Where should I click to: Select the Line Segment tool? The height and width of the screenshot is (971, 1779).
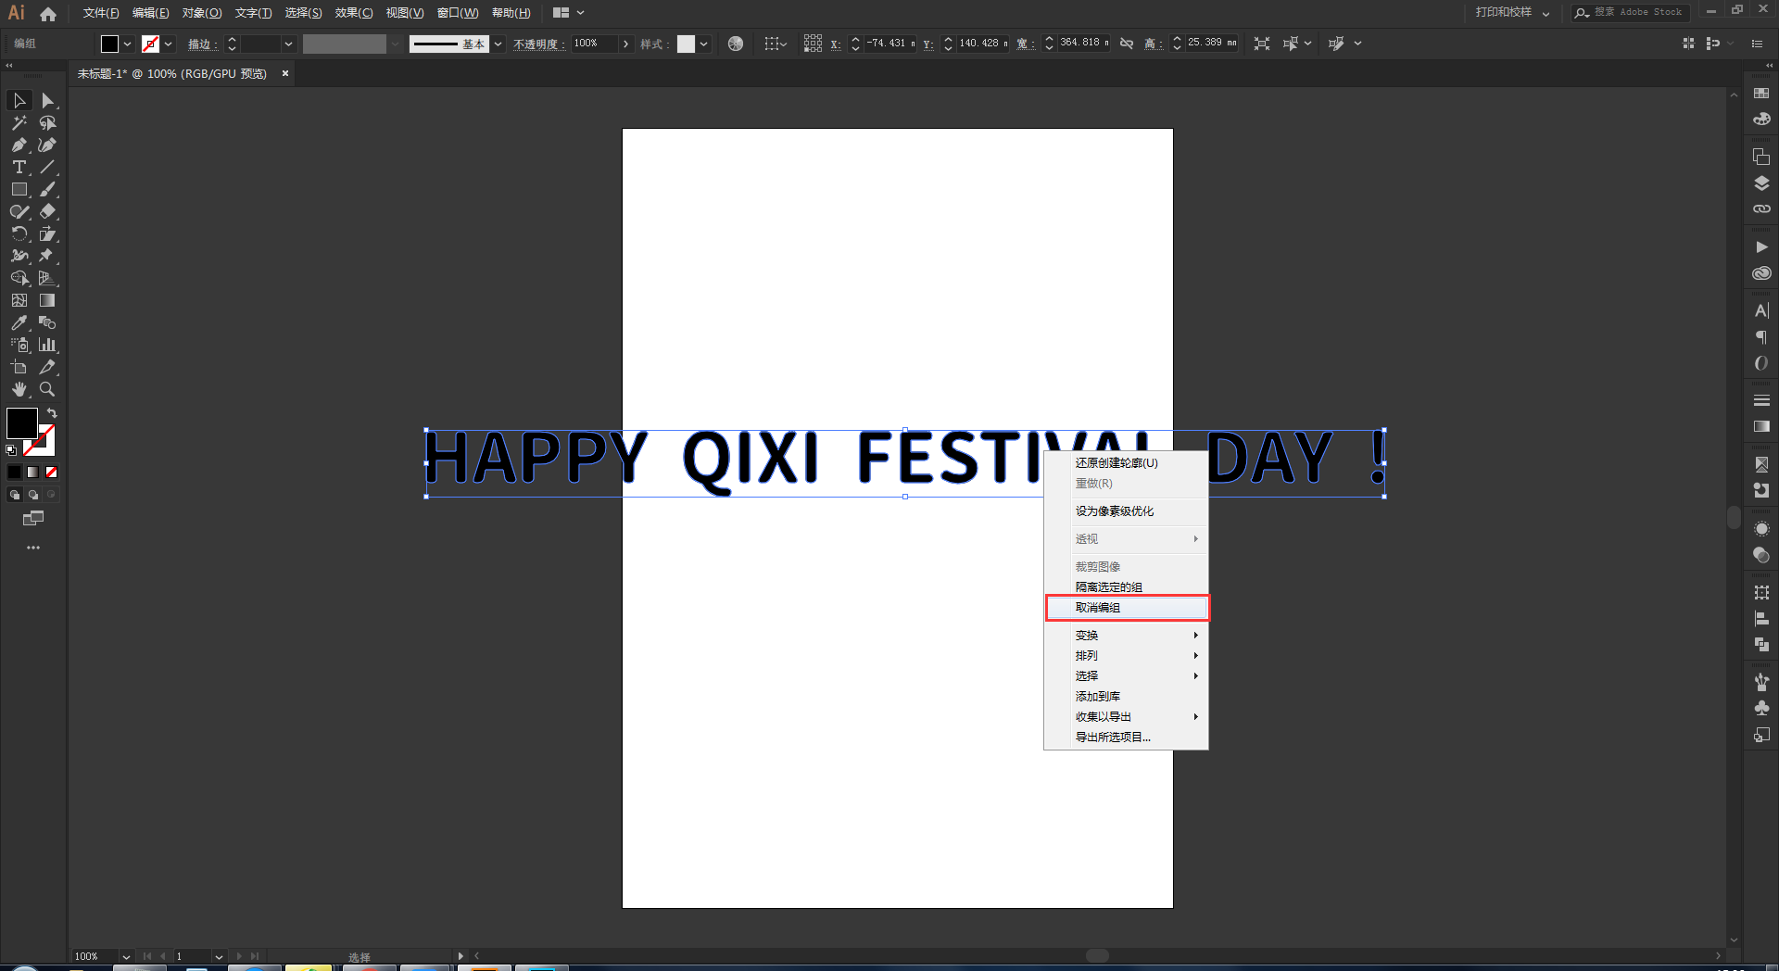[48, 167]
